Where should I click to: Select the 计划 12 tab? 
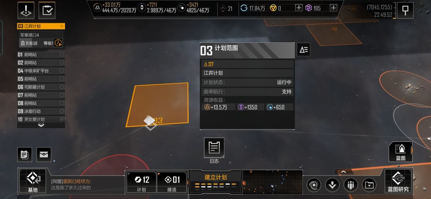pos(141,182)
